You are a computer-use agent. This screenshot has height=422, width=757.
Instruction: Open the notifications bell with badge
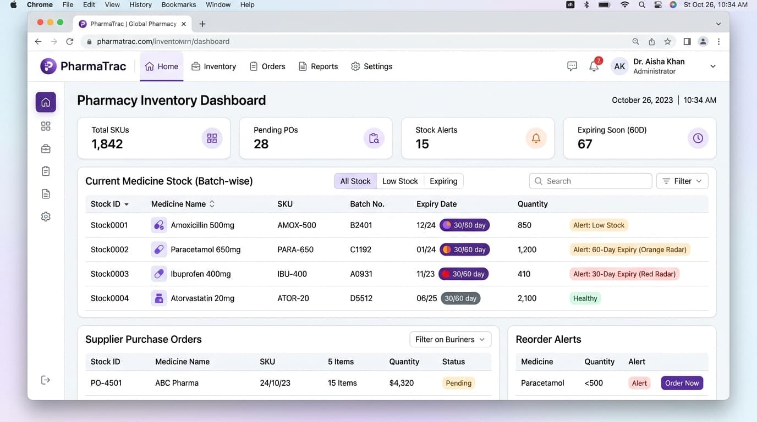(x=595, y=65)
